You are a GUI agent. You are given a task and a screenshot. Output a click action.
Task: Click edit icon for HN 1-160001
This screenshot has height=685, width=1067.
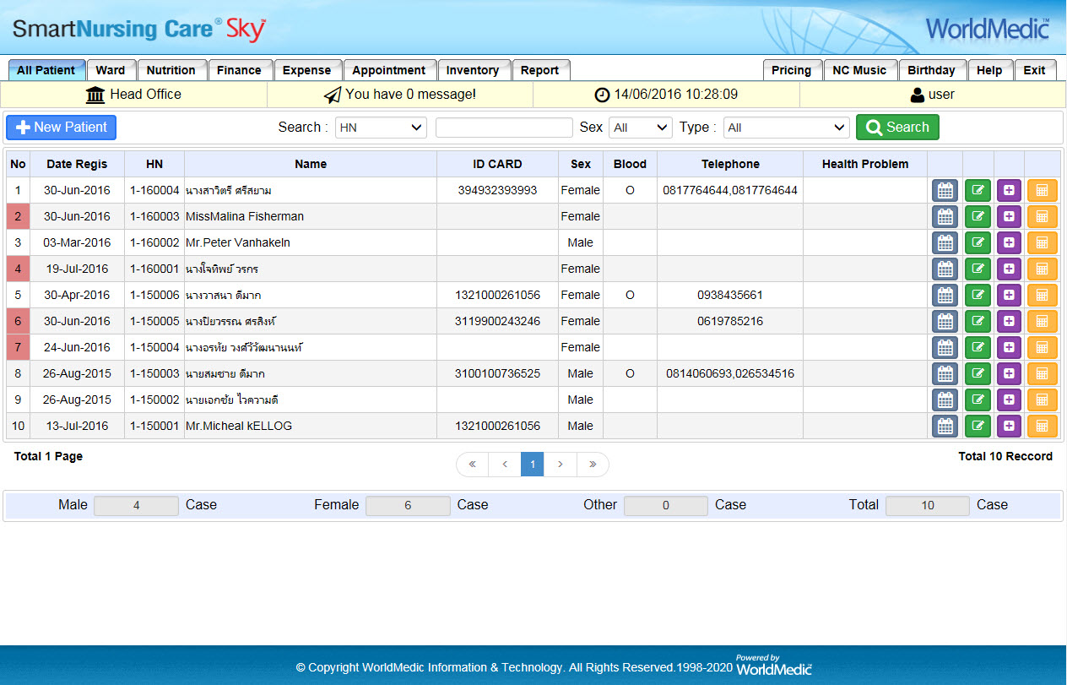pyautogui.click(x=978, y=269)
